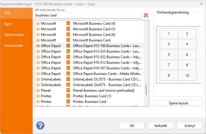The width and height of the screenshot is (206, 134).
Task: Select Microsoft Business Card (5) layout
Action: click(x=94, y=29)
